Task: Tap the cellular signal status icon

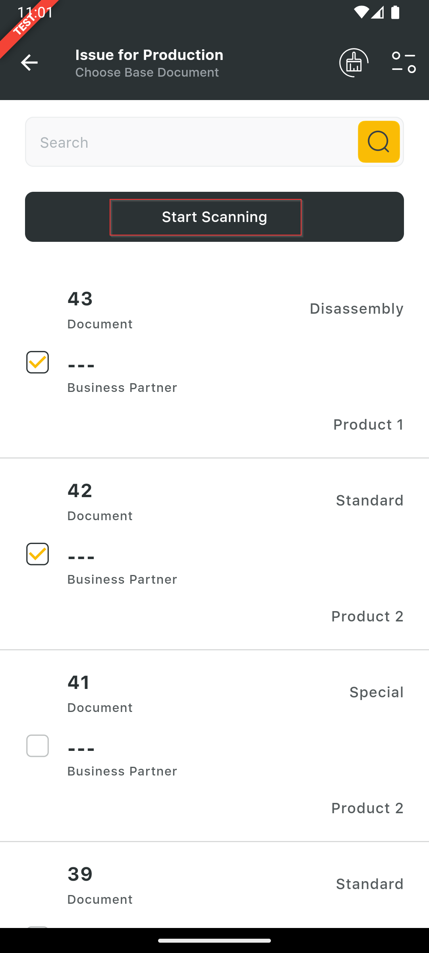Action: [378, 13]
